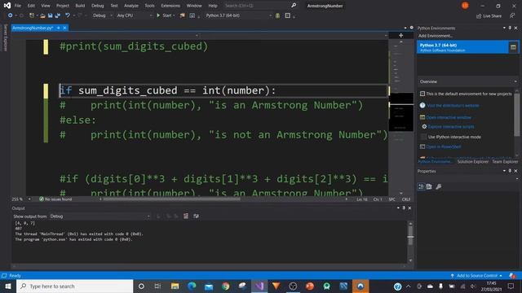Close the ArmstrongNumber.py tab
Viewport: 522px width, 293px height.
65,28
